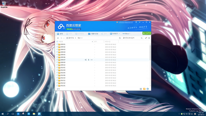Click the new folder toolbar button
Viewport: 206px width, 116px height.
click(x=93, y=34)
